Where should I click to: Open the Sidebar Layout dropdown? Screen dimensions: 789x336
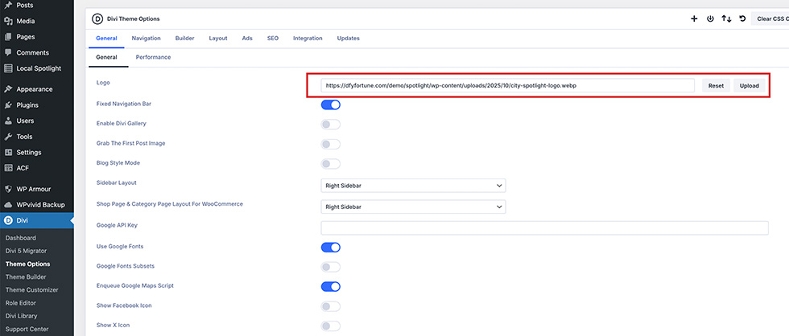413,186
